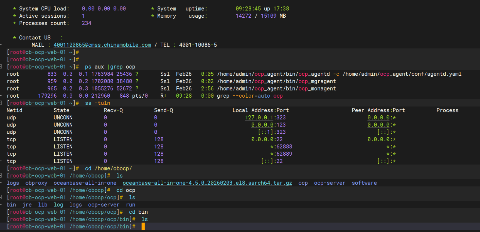Click the underlined 127.0.0.1 local address
The height and width of the screenshot is (232, 480).
(x=259, y=118)
